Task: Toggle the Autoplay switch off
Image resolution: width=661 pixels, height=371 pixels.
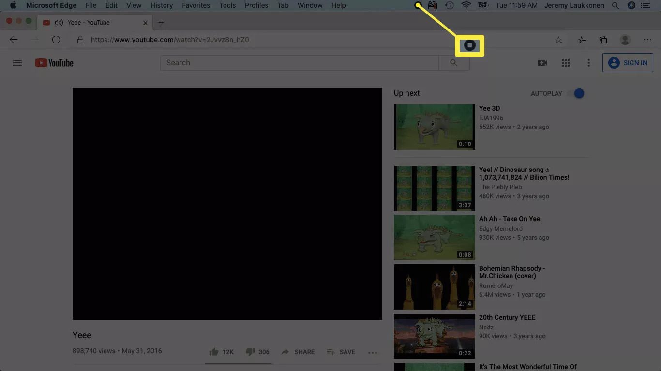Action: point(576,93)
